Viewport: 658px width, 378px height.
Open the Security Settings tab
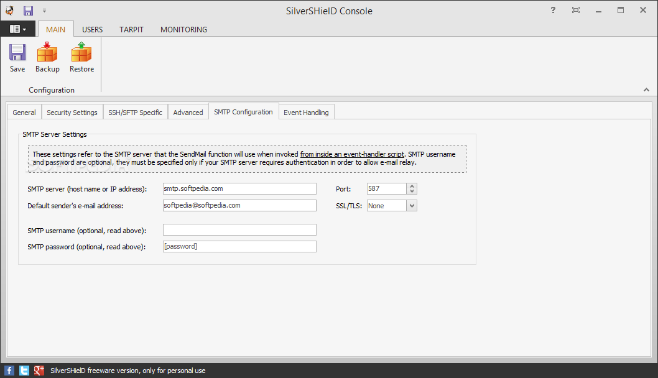pyautogui.click(x=72, y=112)
